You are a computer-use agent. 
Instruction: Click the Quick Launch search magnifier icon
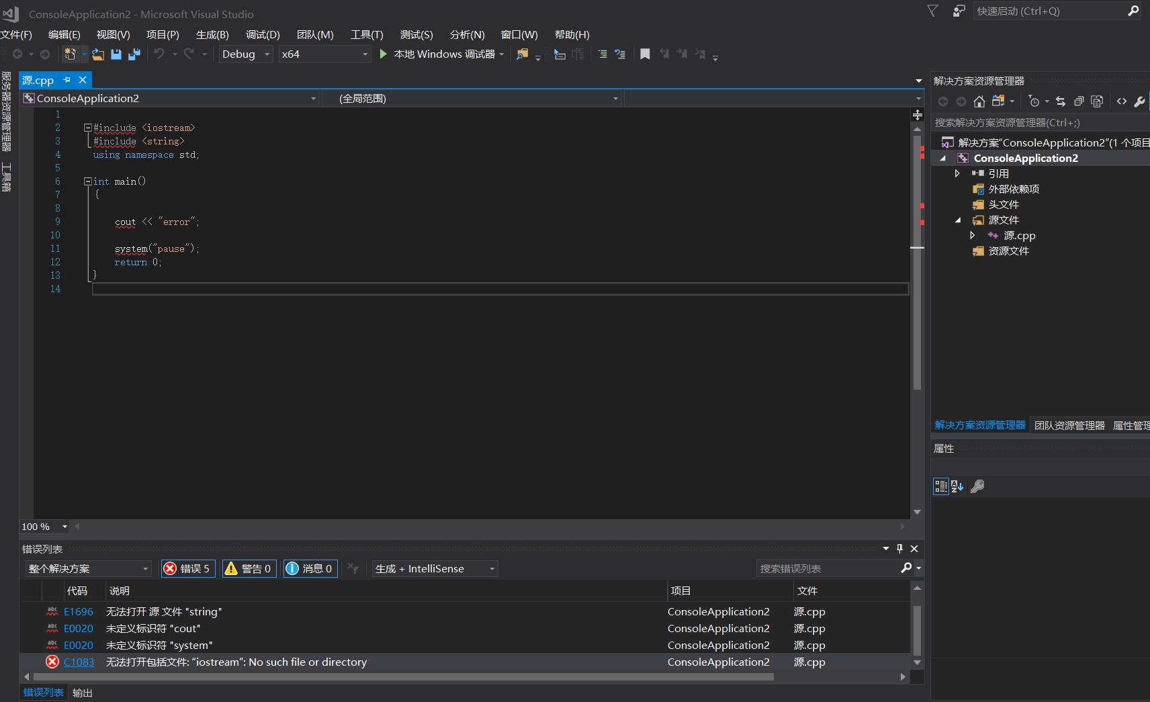click(1133, 11)
